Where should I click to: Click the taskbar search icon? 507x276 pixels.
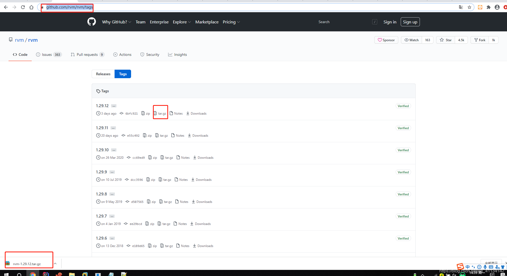point(19,274)
